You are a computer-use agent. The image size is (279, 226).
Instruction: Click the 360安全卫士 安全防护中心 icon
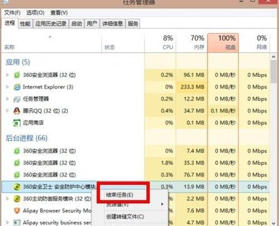pyautogui.click(x=17, y=187)
